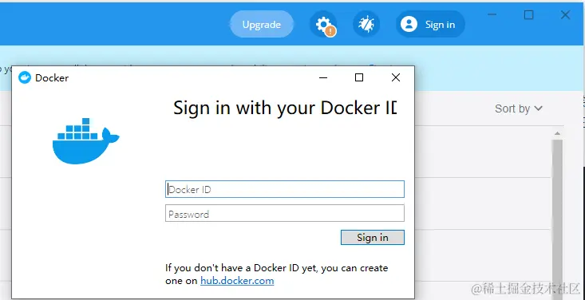Click the scrollbar up arrow

[557, 133]
